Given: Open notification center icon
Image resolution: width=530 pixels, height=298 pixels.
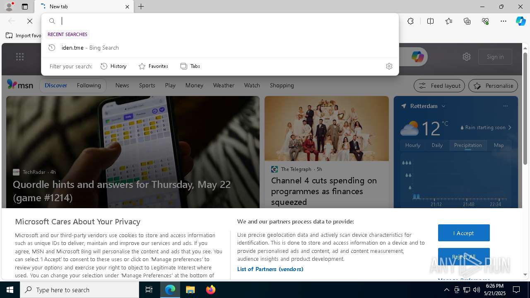Looking at the screenshot, I should [x=516, y=290].
